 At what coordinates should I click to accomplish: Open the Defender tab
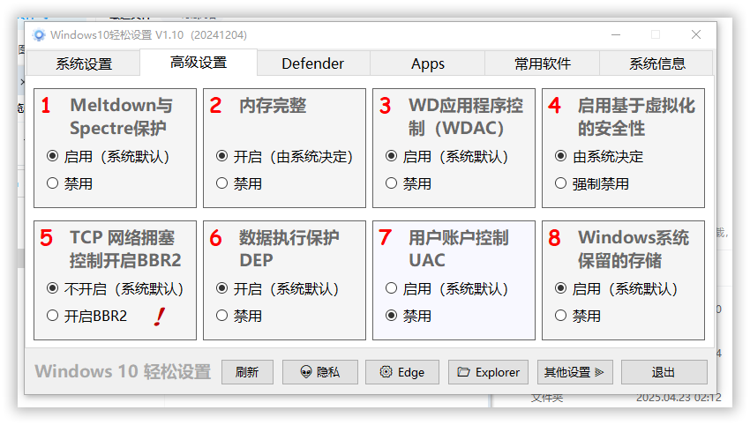click(313, 63)
